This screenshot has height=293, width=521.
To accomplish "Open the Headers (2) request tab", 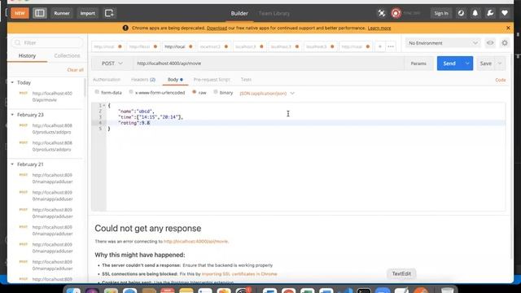I will 143,80.
